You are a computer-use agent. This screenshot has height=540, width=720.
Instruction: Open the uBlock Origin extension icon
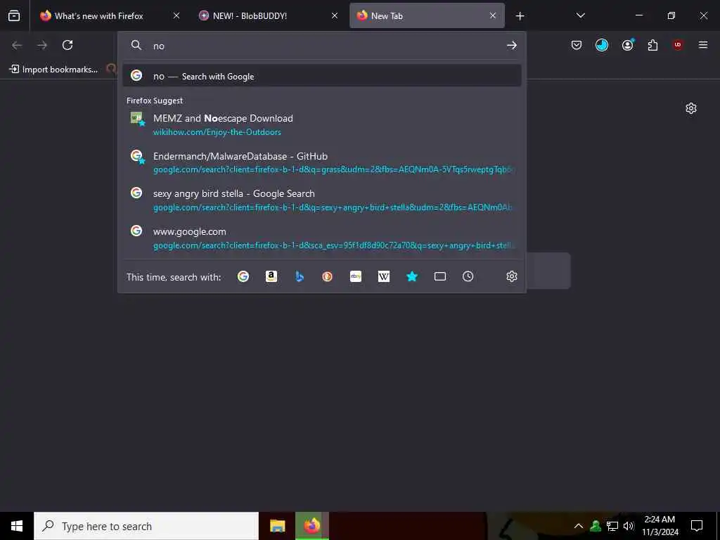[x=678, y=45]
